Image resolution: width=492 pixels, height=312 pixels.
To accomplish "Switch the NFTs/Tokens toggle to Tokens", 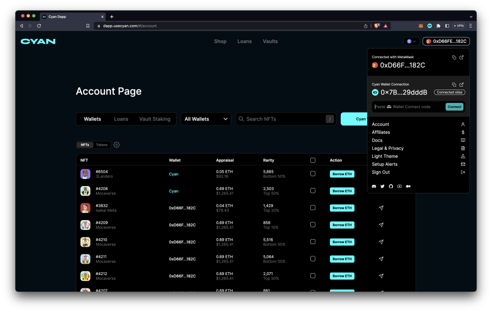I will [x=101, y=145].
